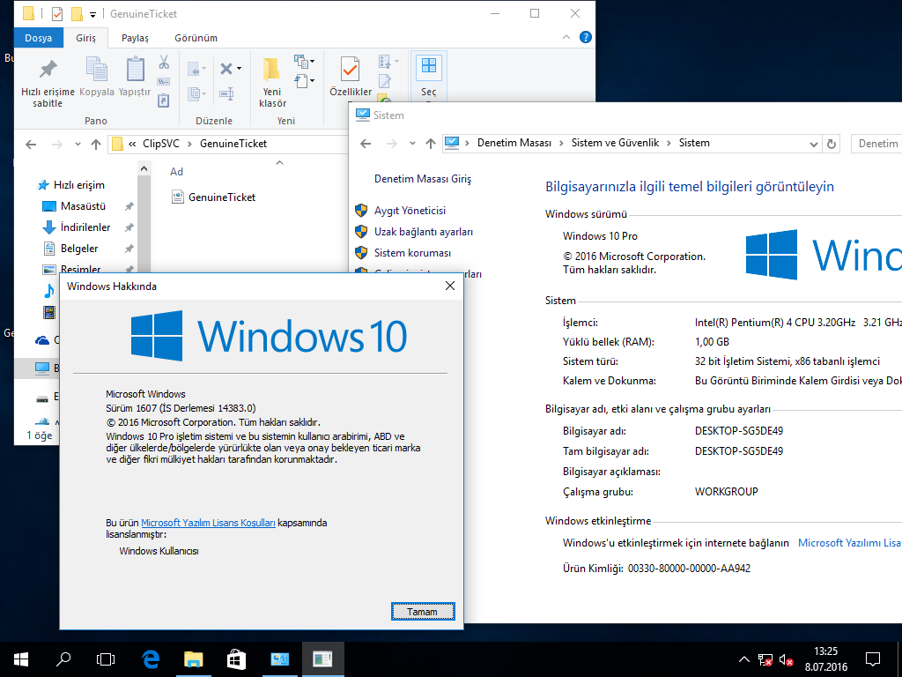Collapse the ribbon with the chevron
The width and height of the screenshot is (902, 677).
(x=566, y=37)
